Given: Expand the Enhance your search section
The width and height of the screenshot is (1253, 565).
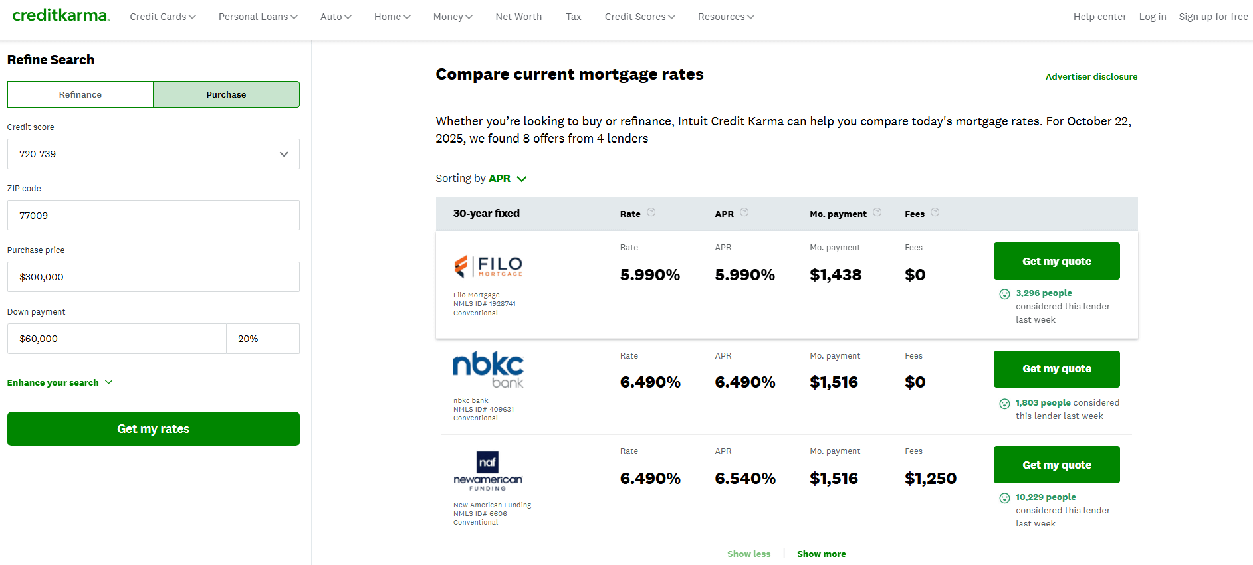Looking at the screenshot, I should tap(59, 382).
